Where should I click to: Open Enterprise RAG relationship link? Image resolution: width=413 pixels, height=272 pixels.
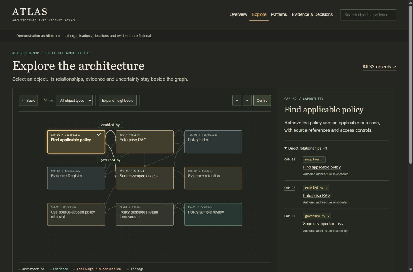pyautogui.click(x=317, y=195)
